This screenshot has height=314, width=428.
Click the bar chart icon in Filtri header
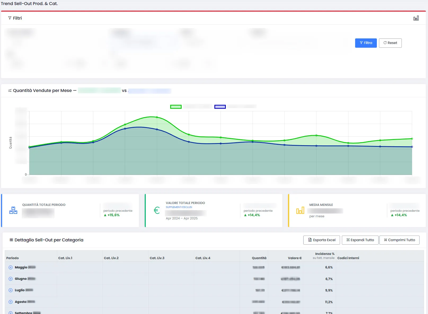point(416,18)
